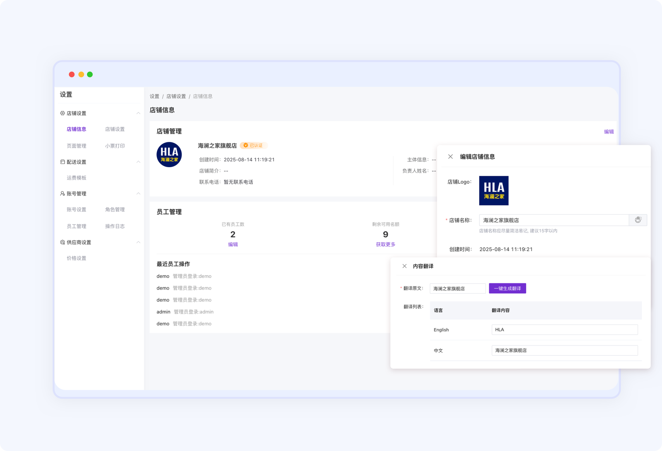Click the HLA round store logo
Viewport: 662px width, 451px height.
coord(169,155)
